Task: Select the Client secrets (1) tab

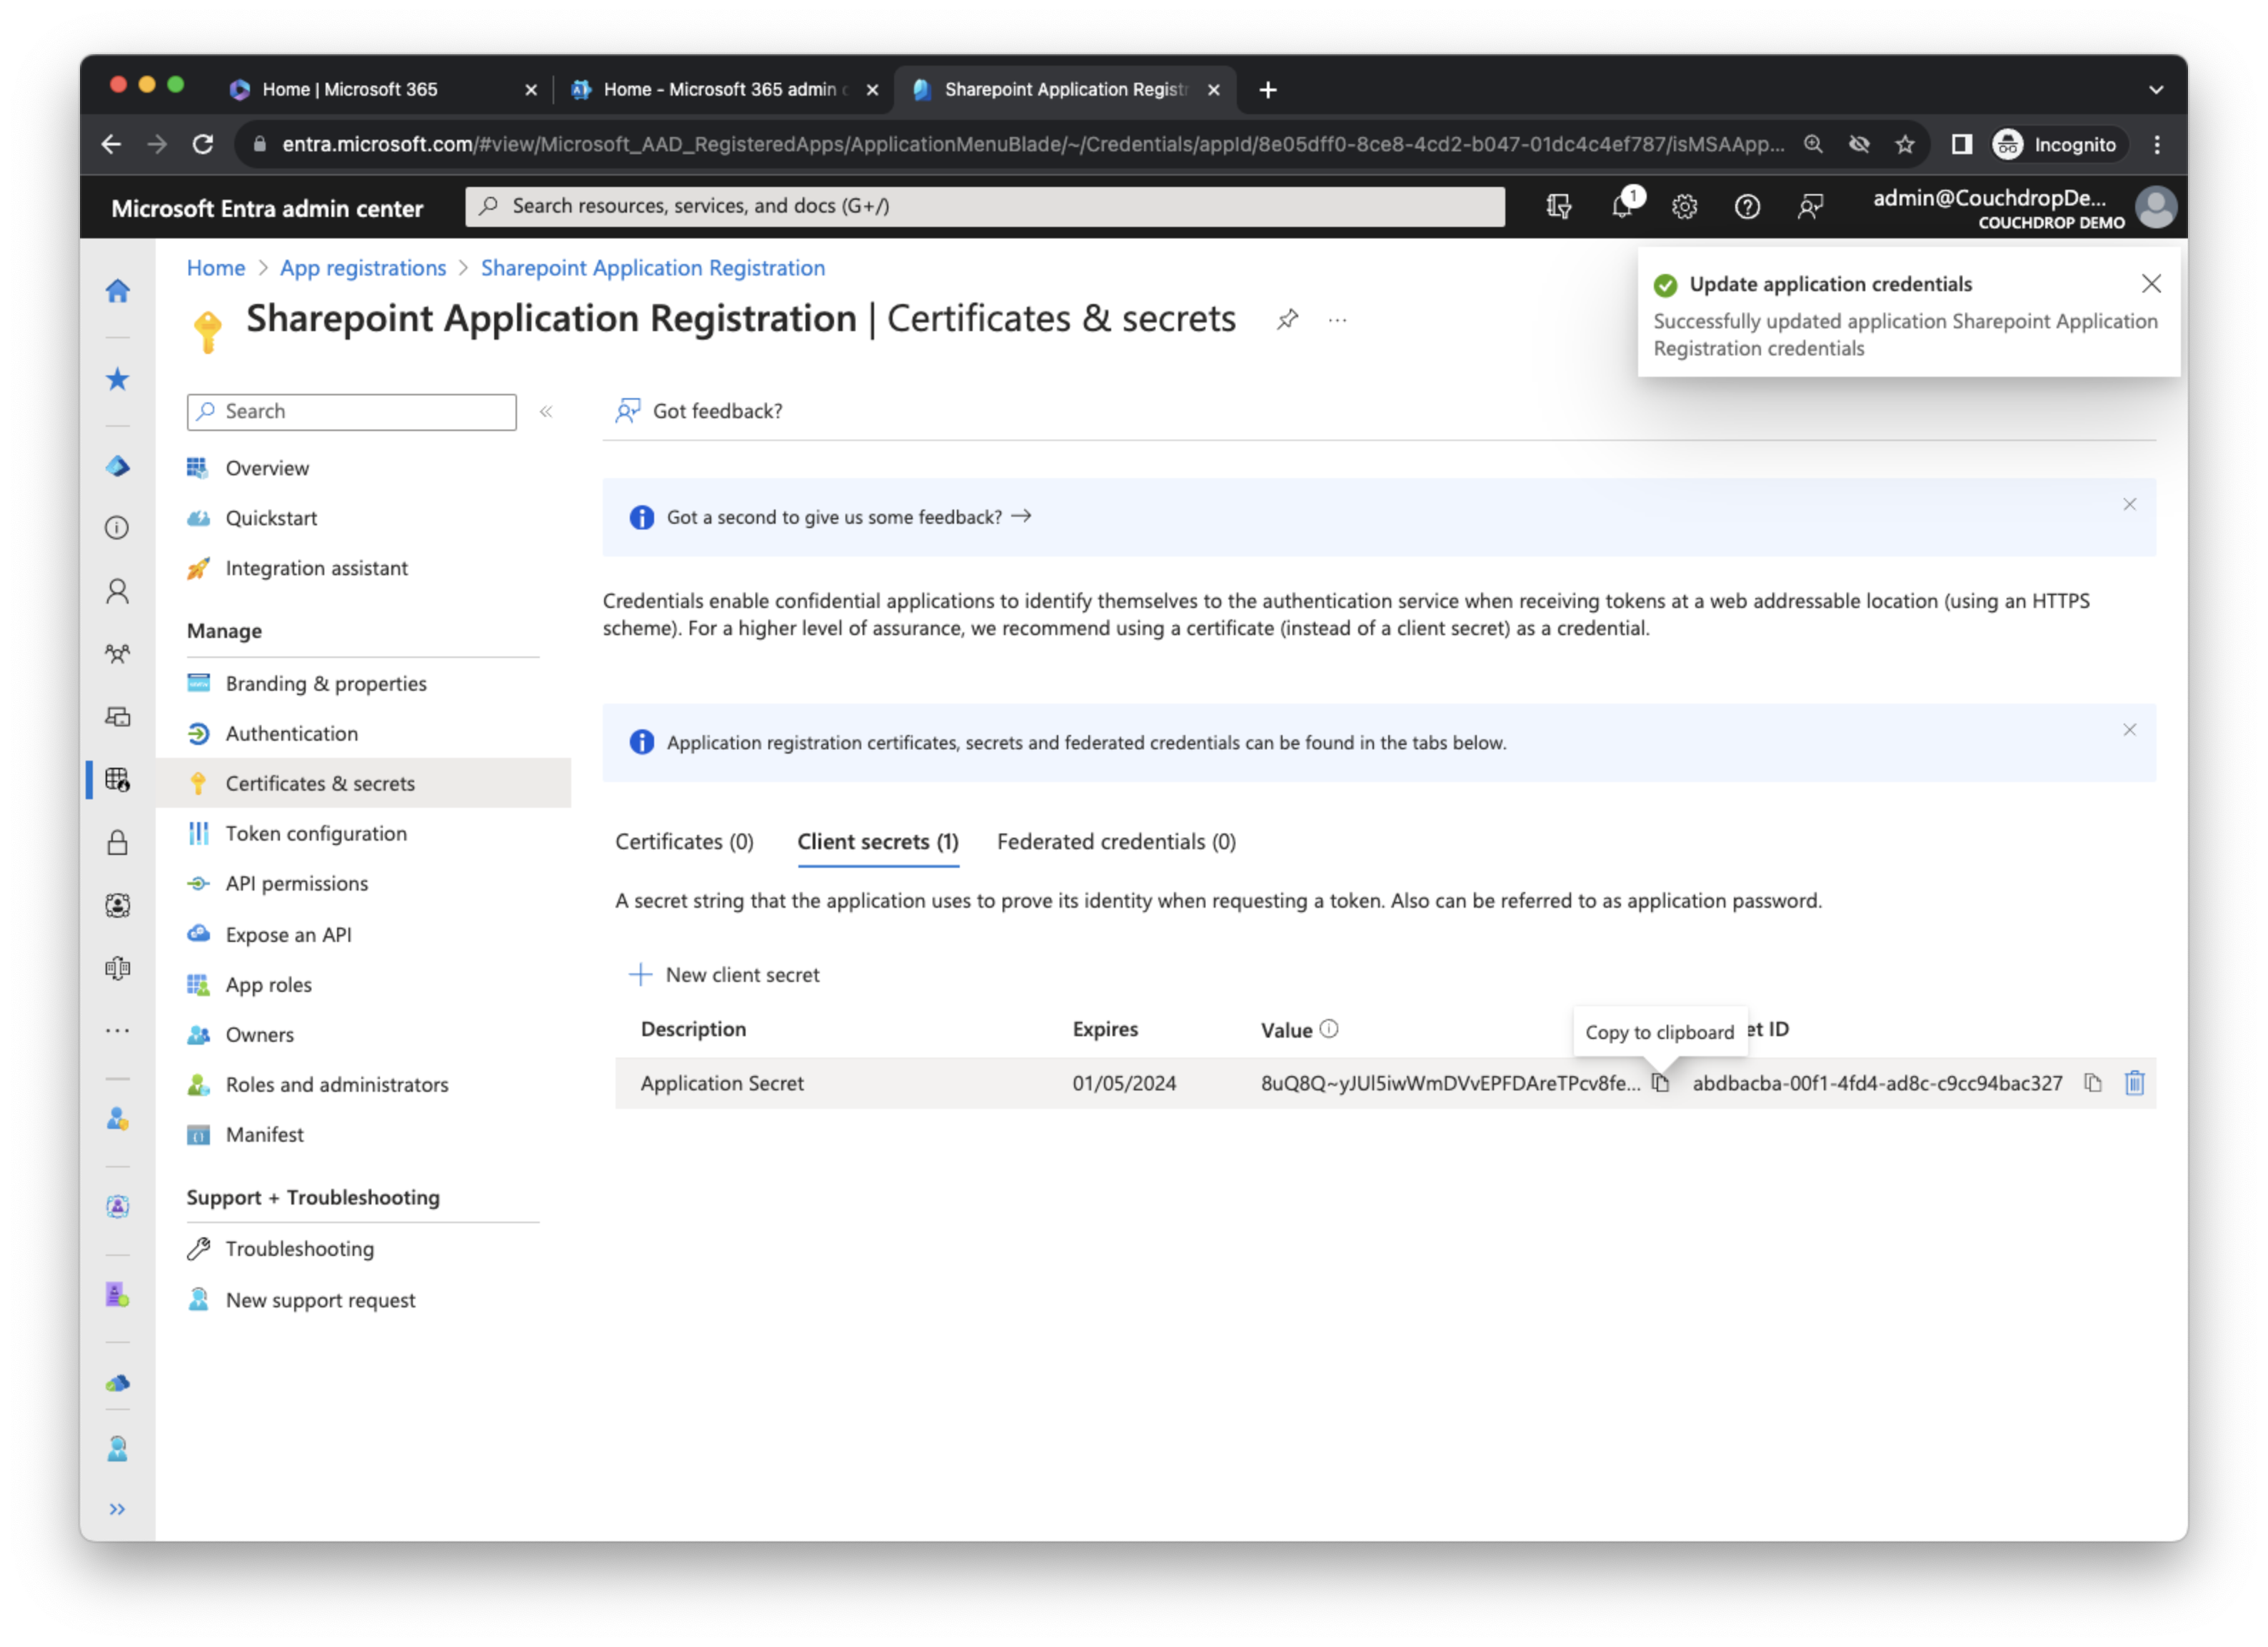Action: tap(878, 841)
